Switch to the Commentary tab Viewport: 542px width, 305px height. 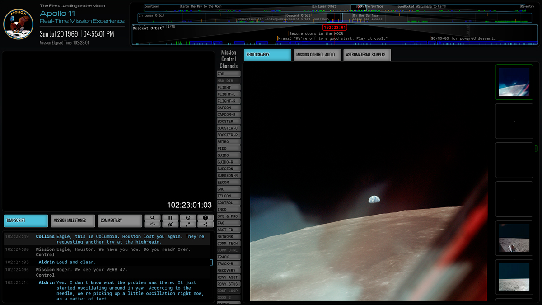click(120, 221)
